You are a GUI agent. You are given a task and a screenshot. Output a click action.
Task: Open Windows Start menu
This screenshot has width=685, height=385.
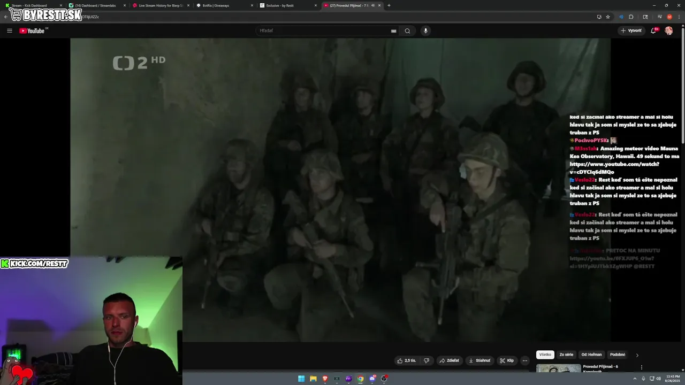(x=301, y=379)
